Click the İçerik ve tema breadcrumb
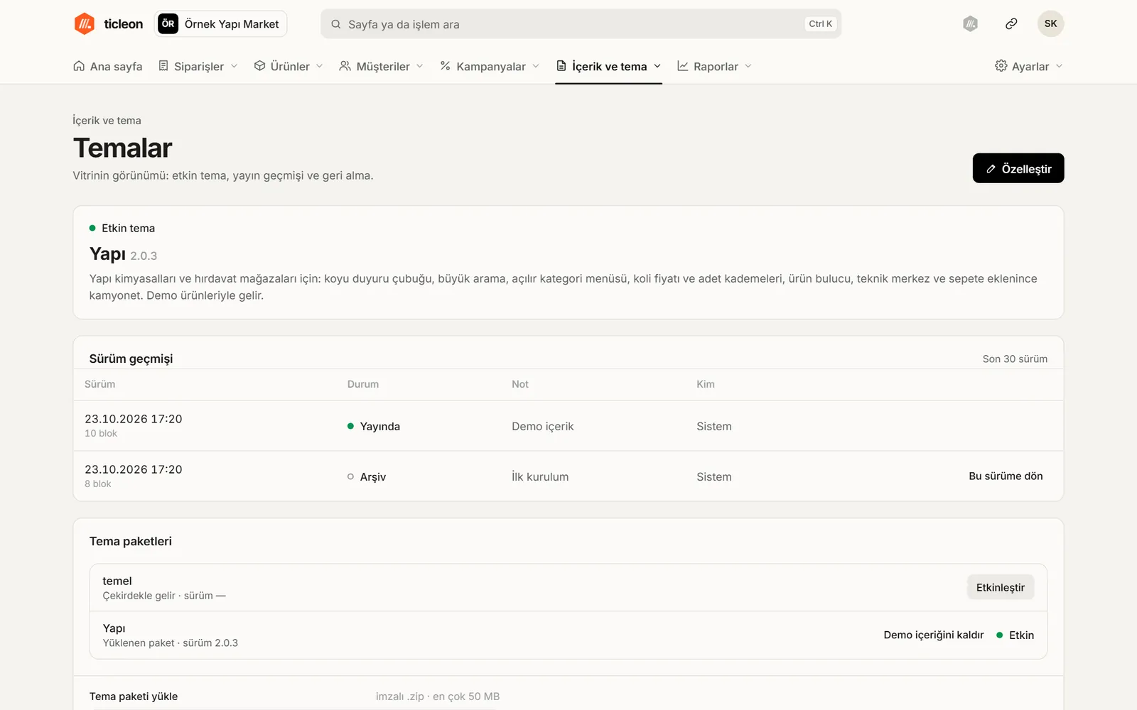Screen dimensions: 1137x710 (x=107, y=121)
